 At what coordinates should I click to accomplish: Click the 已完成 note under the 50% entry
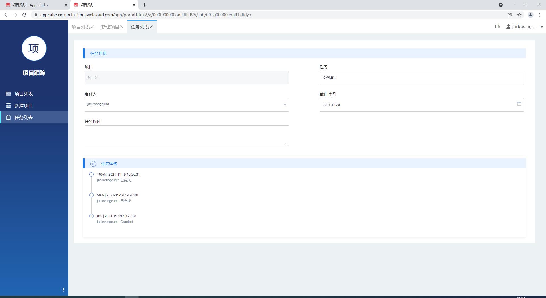[x=126, y=201]
